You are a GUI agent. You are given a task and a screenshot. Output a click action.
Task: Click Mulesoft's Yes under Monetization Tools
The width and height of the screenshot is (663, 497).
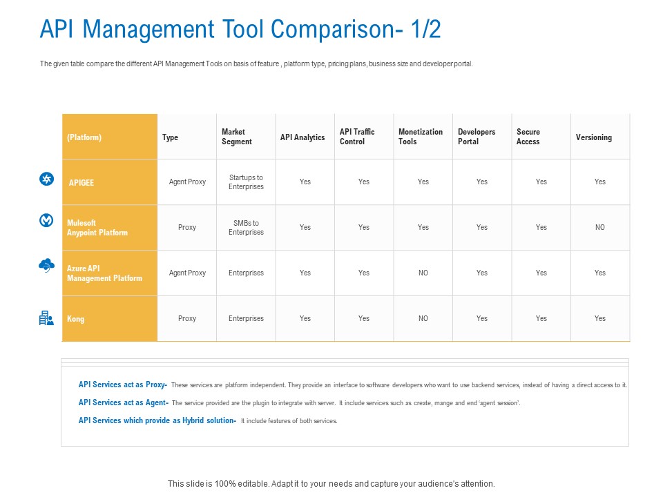tap(423, 227)
